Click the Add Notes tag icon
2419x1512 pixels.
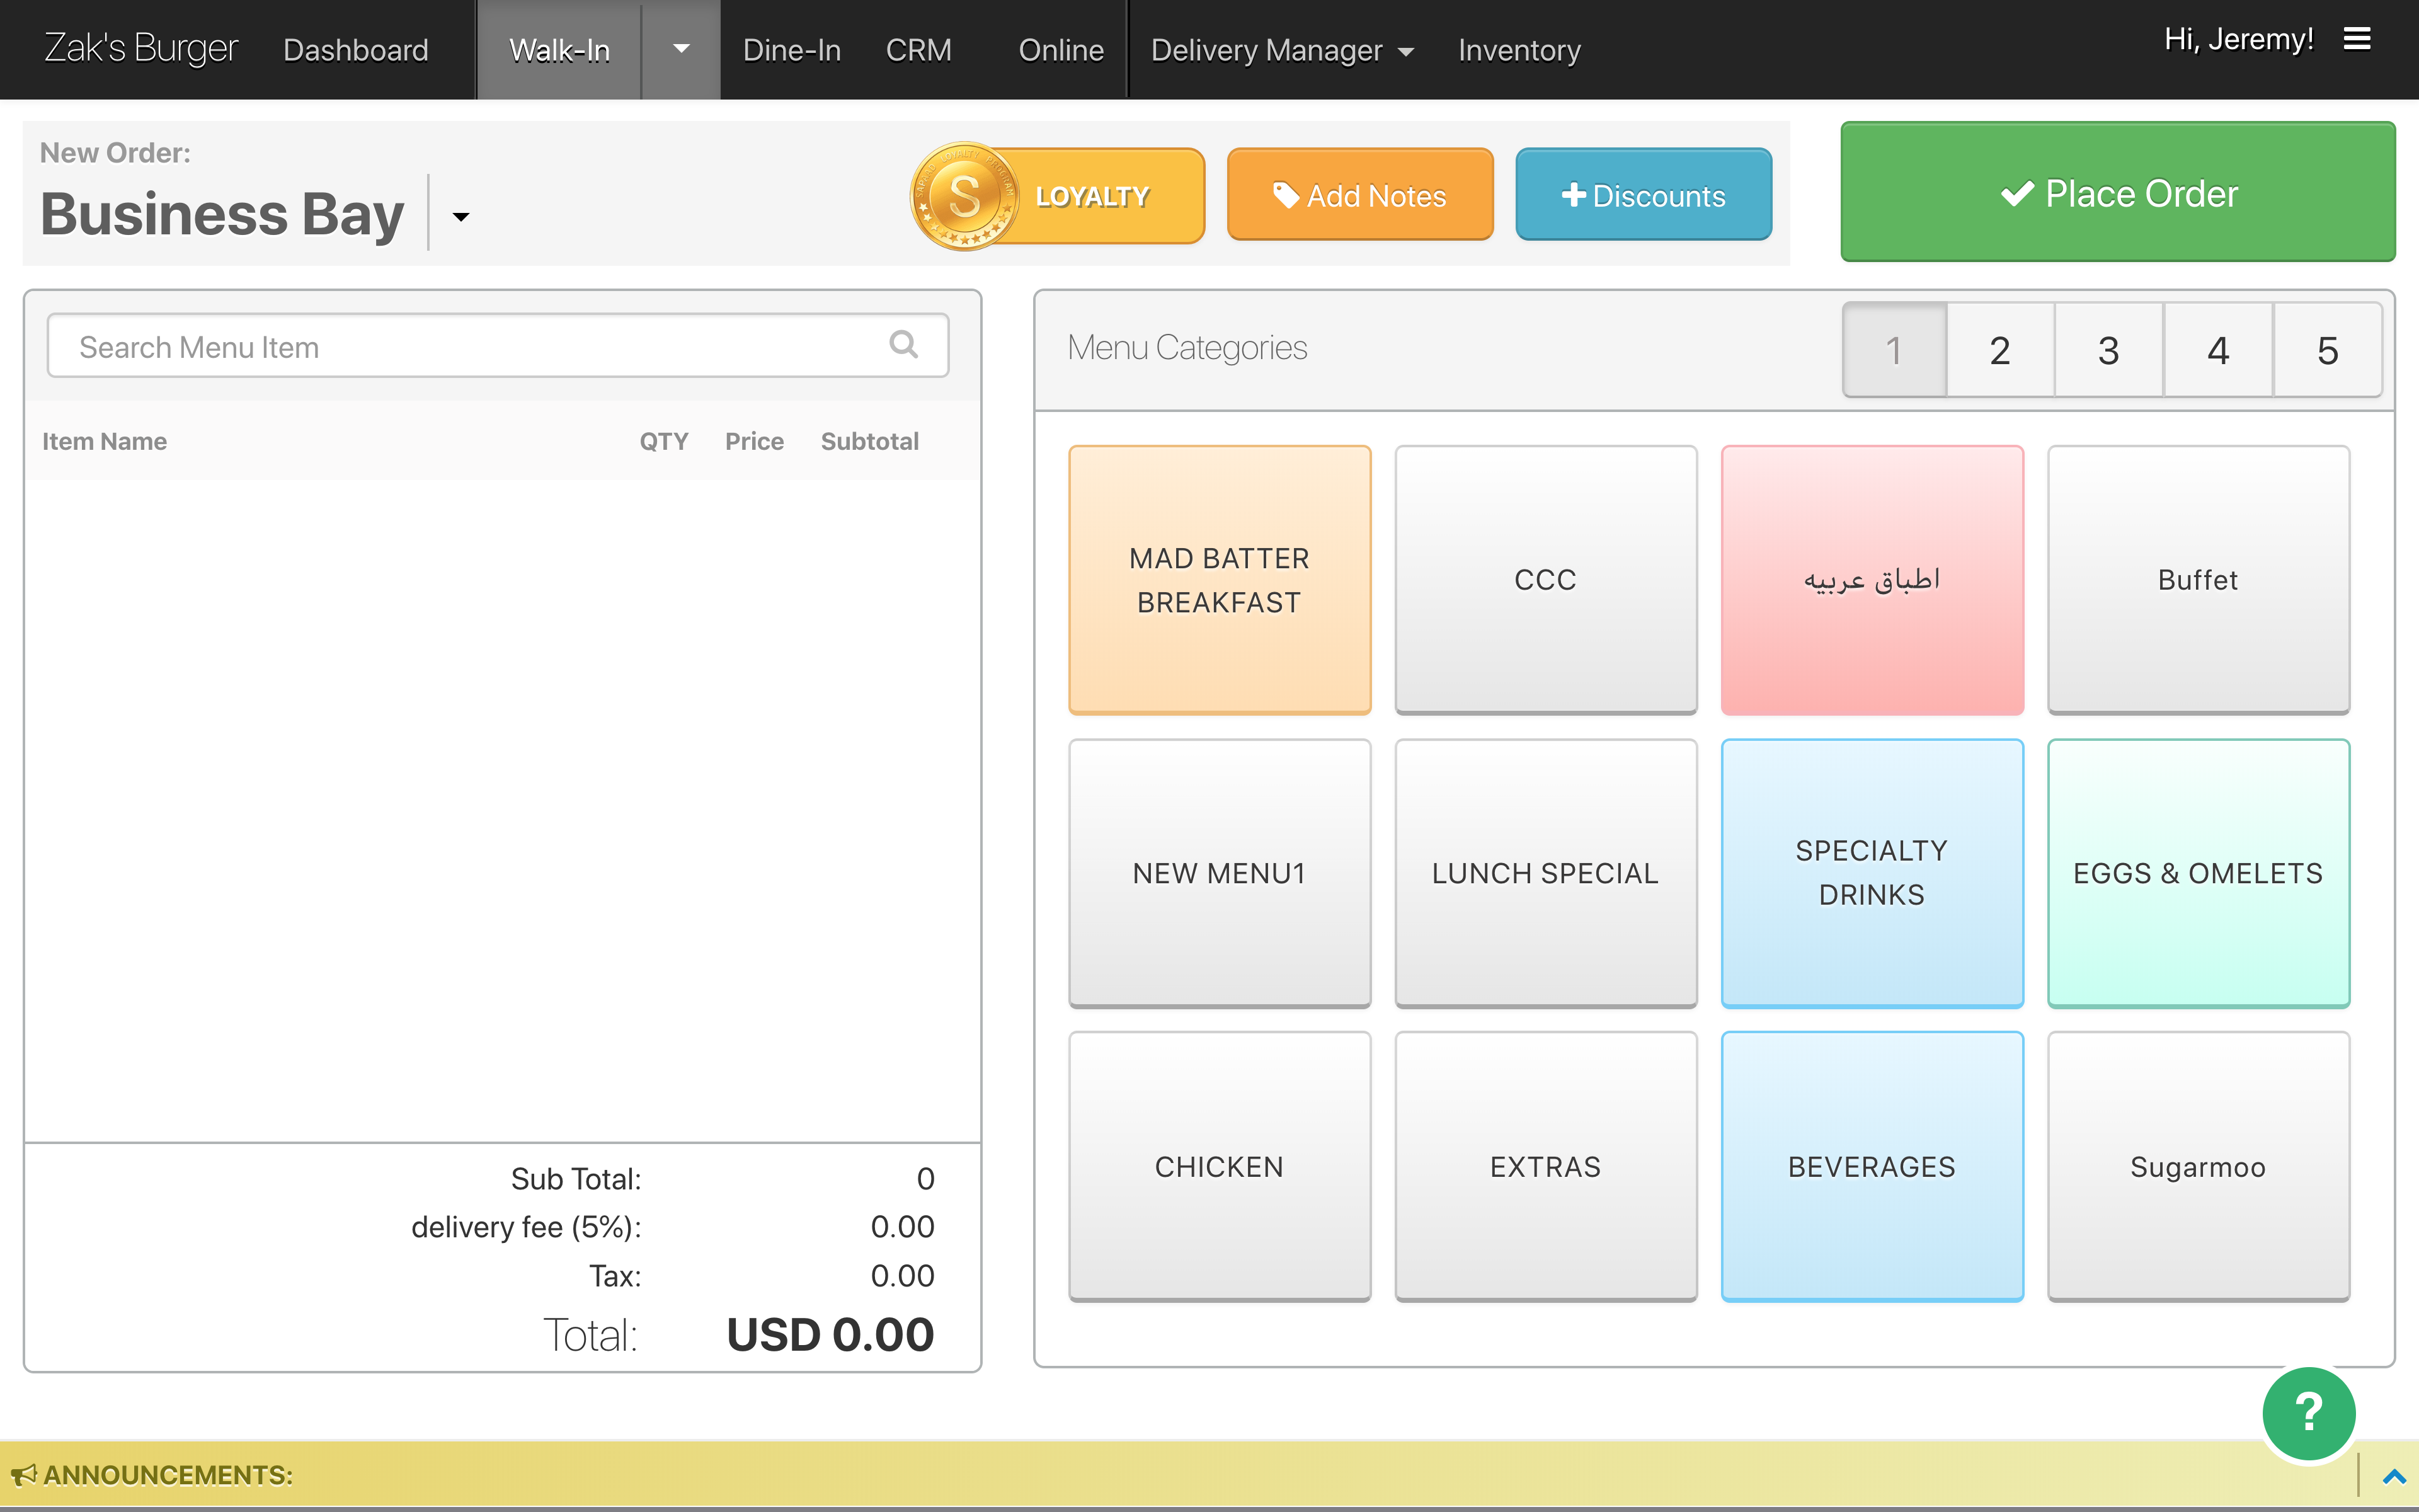click(1288, 195)
